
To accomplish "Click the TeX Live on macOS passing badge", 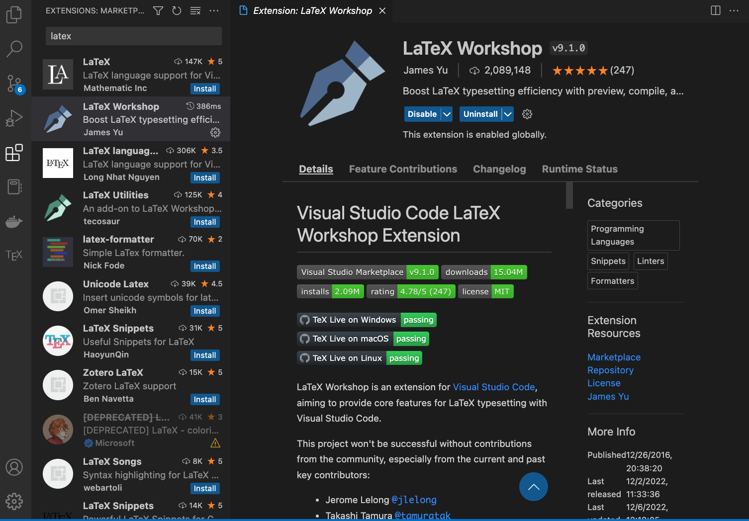I will [363, 339].
